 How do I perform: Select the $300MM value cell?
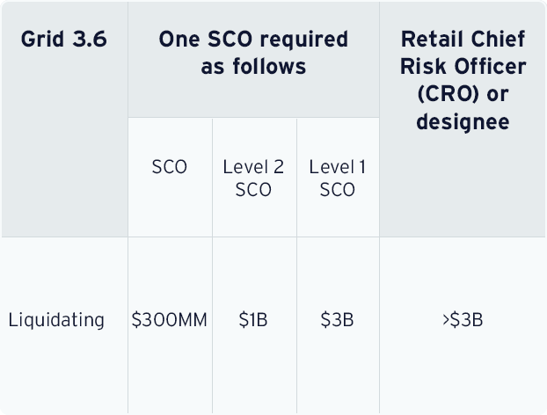coord(170,320)
